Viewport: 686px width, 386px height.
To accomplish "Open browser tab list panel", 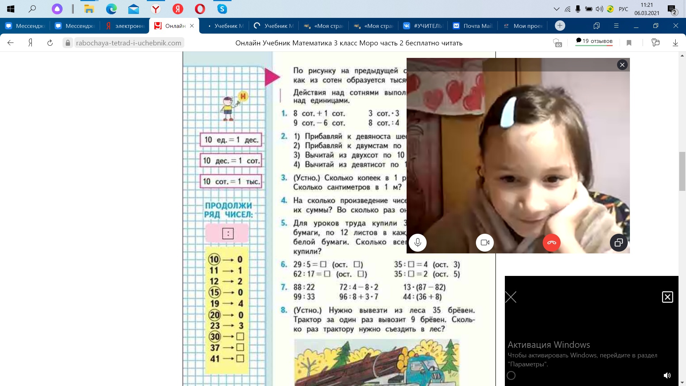I will [x=596, y=26].
